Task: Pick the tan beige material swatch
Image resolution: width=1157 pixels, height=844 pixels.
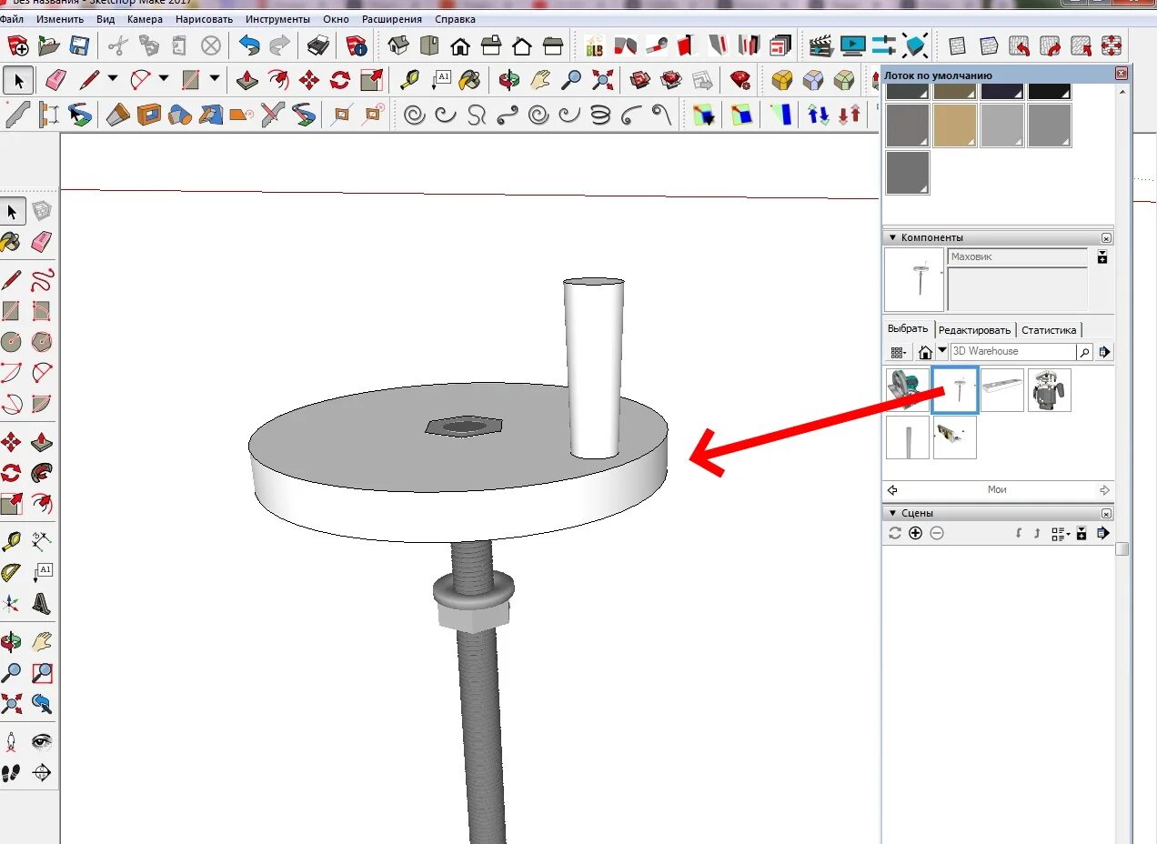Action: pos(955,126)
